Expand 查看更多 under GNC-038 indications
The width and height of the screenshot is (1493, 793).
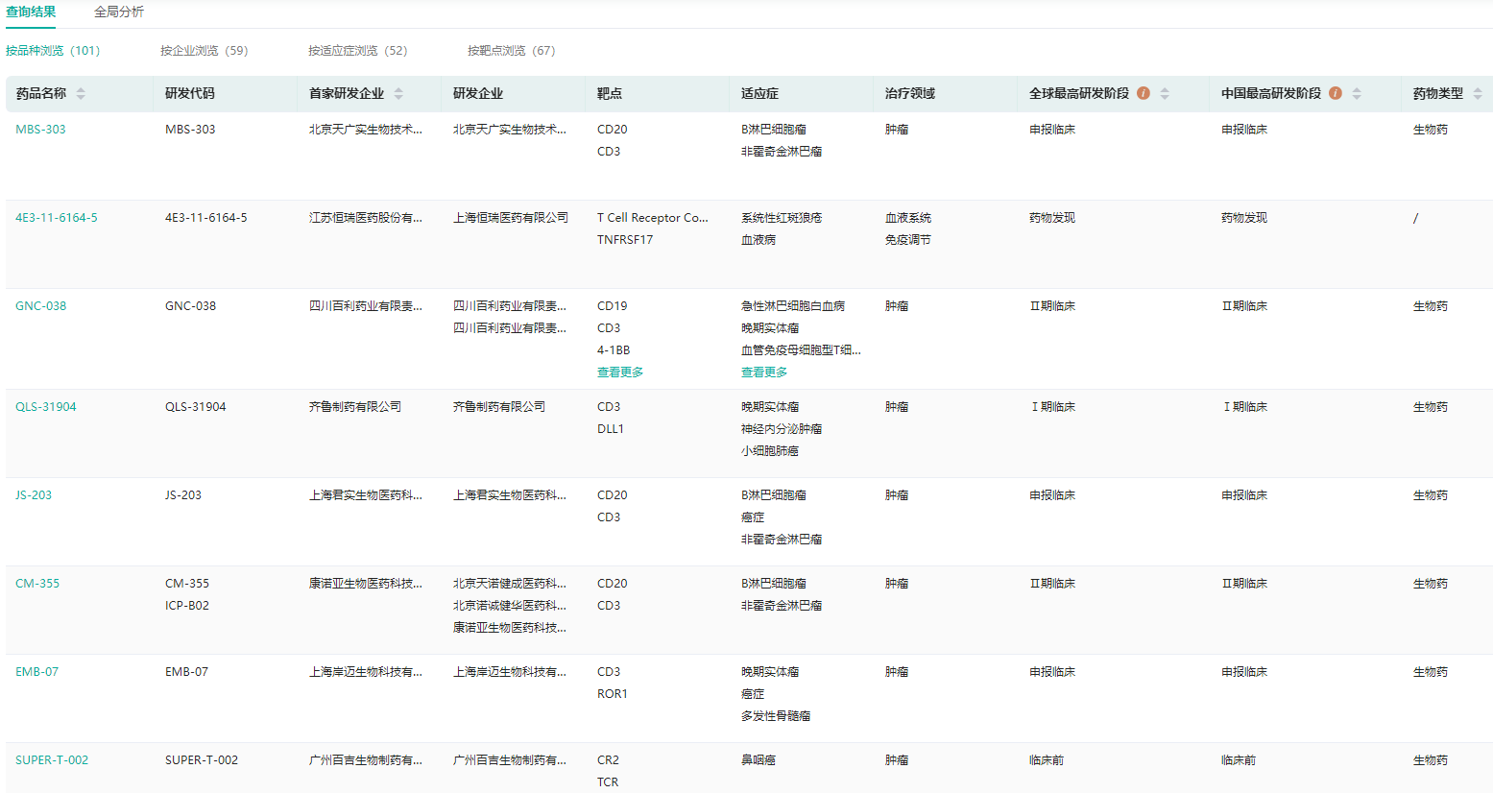pyautogui.click(x=764, y=372)
